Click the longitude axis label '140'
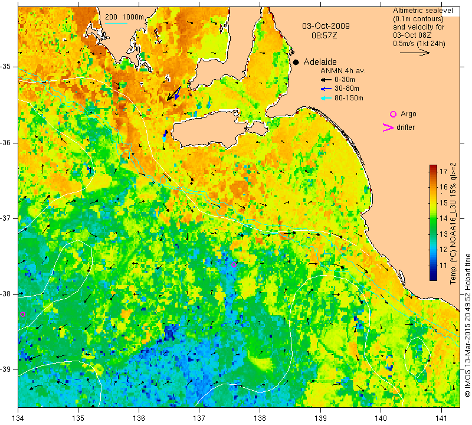Screen dimensions: 472x425 (381, 419)
